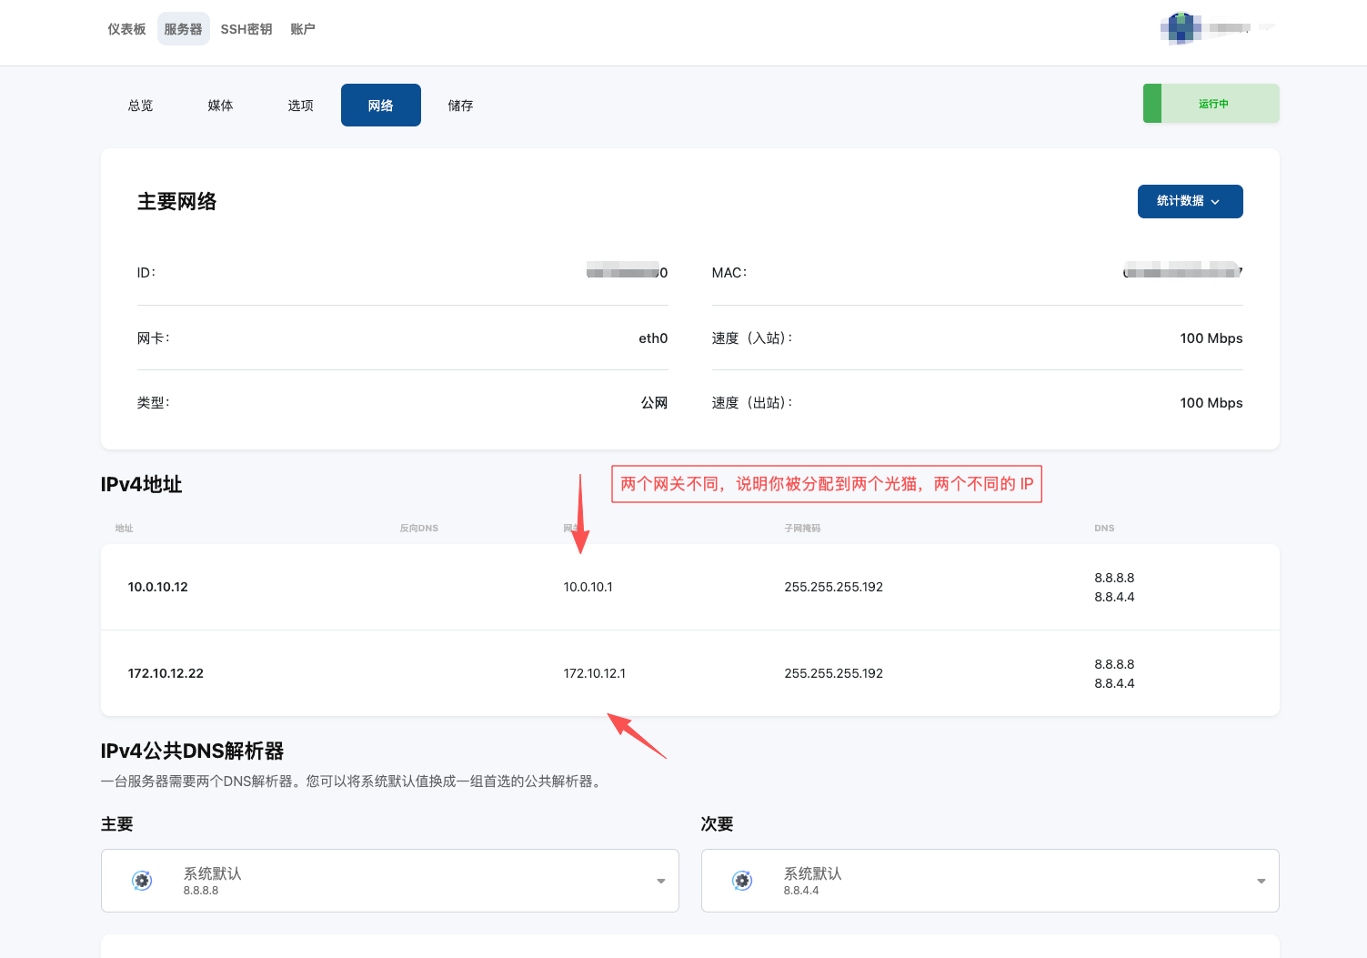Select the 服务器 navigation item

pos(183,29)
